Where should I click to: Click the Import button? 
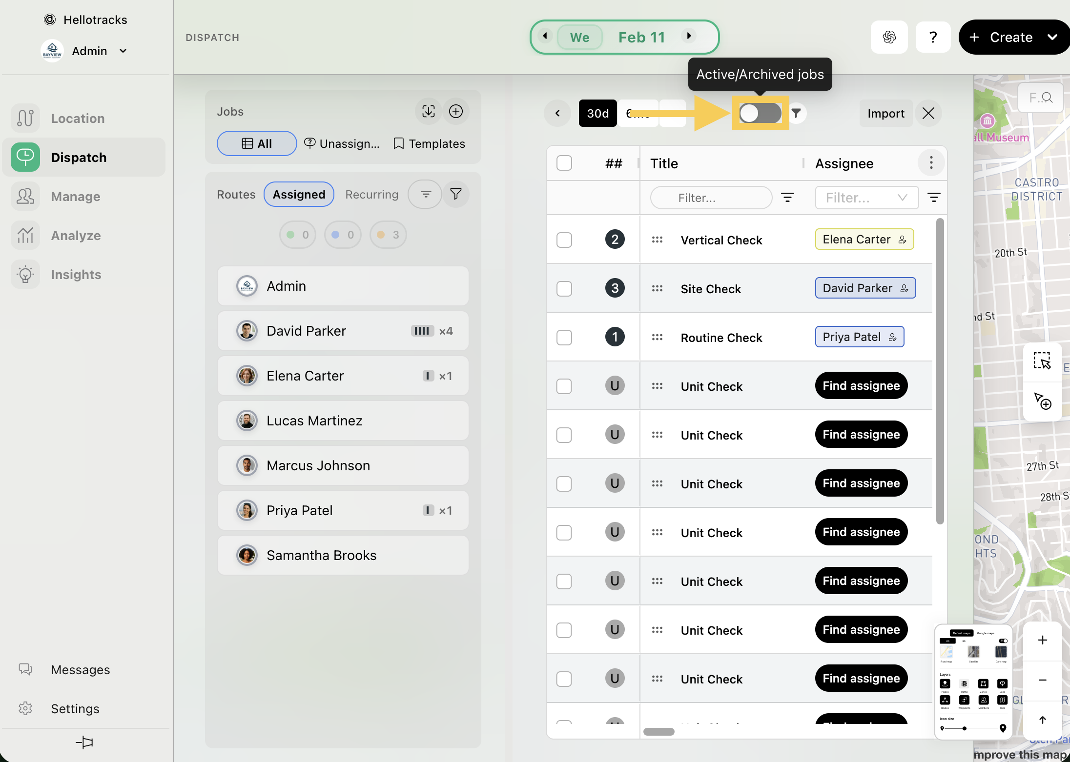coord(885,113)
